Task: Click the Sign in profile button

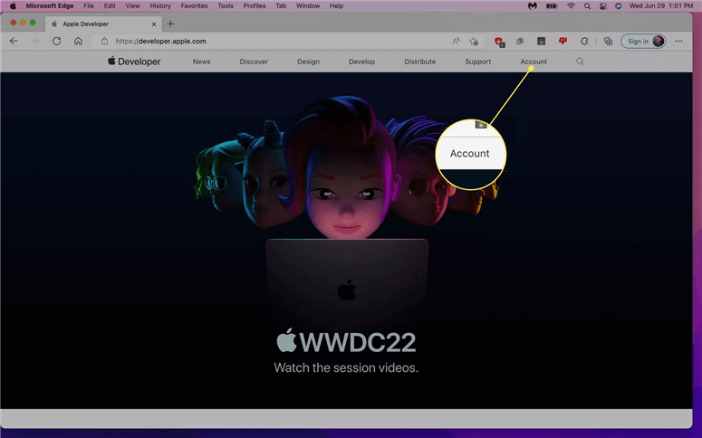Action: pyautogui.click(x=643, y=41)
